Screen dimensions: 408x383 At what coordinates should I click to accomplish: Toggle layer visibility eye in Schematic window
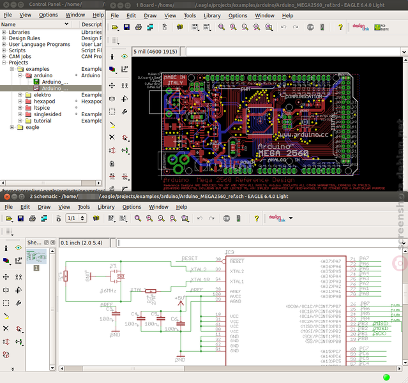(x=19, y=248)
